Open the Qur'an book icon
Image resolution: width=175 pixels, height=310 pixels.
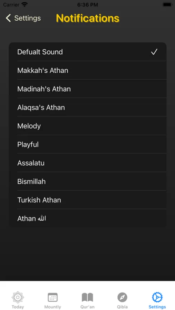click(87, 297)
